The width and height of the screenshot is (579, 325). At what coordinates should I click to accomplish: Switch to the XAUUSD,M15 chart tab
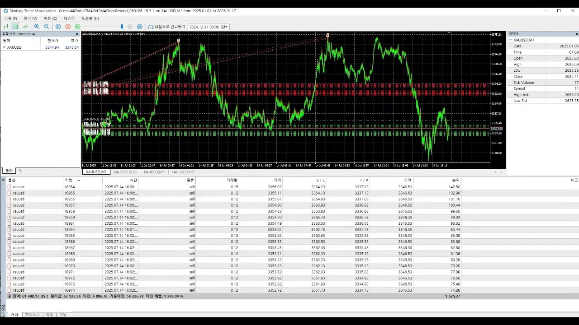coord(183,172)
